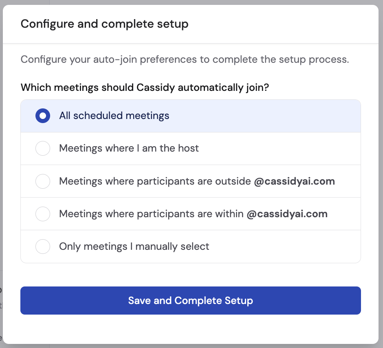This screenshot has width=383, height=348.
Task: Select the All scheduled meetings radio button
Action: pyautogui.click(x=42, y=116)
